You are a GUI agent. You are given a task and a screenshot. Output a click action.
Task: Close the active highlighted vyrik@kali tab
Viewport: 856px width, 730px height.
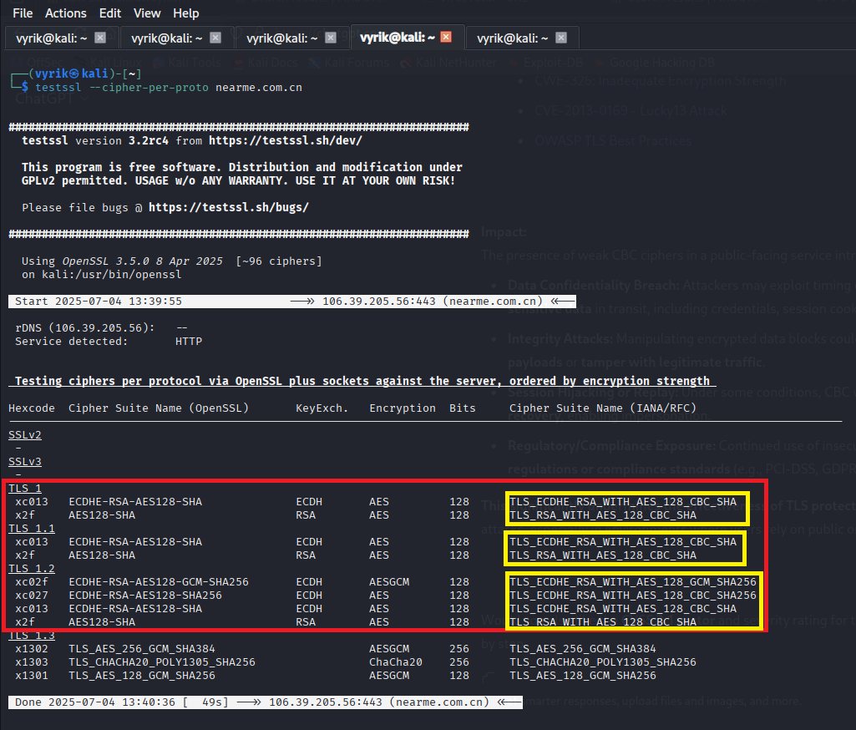click(446, 38)
